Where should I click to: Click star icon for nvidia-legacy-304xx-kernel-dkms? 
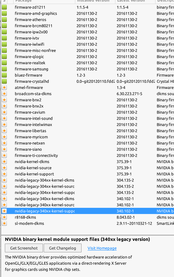click(x=4, y=180)
